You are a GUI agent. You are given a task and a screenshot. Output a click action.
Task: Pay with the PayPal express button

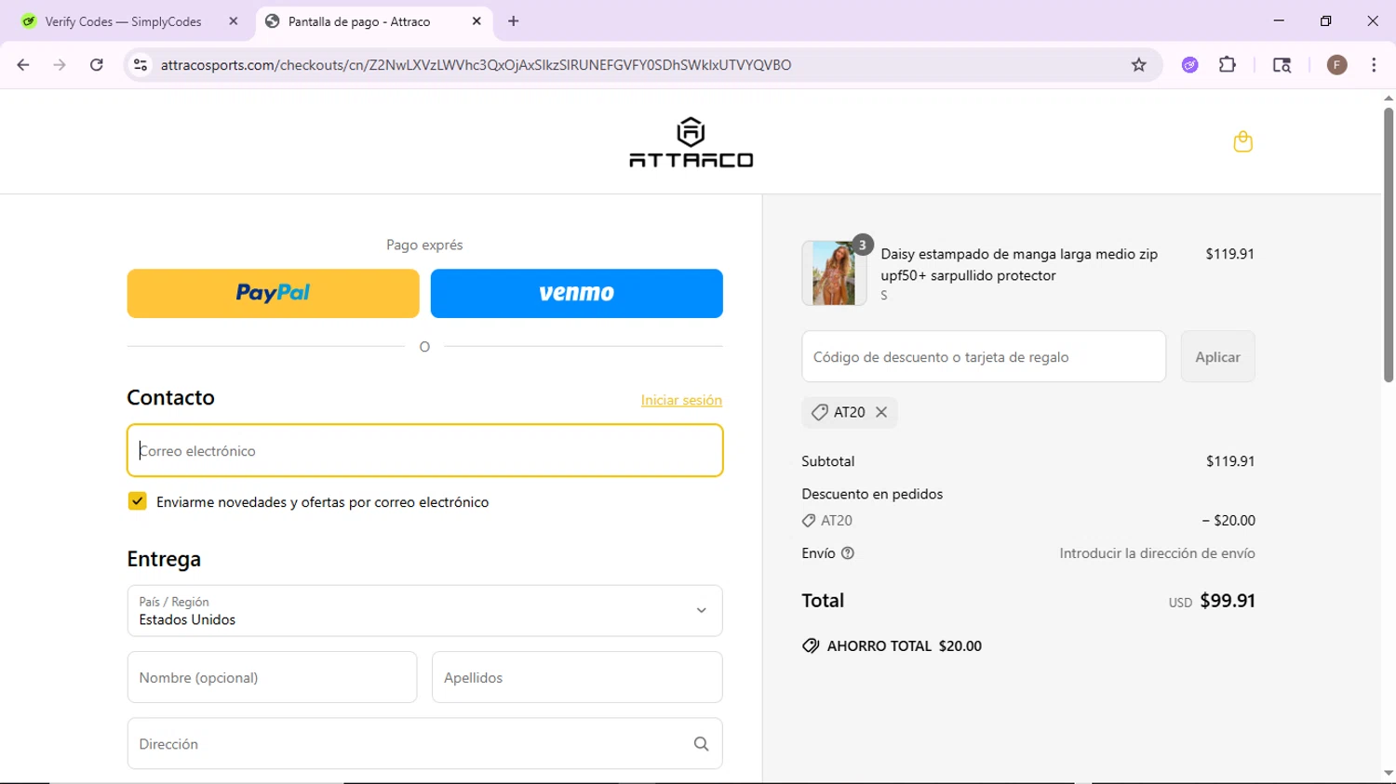coord(273,294)
